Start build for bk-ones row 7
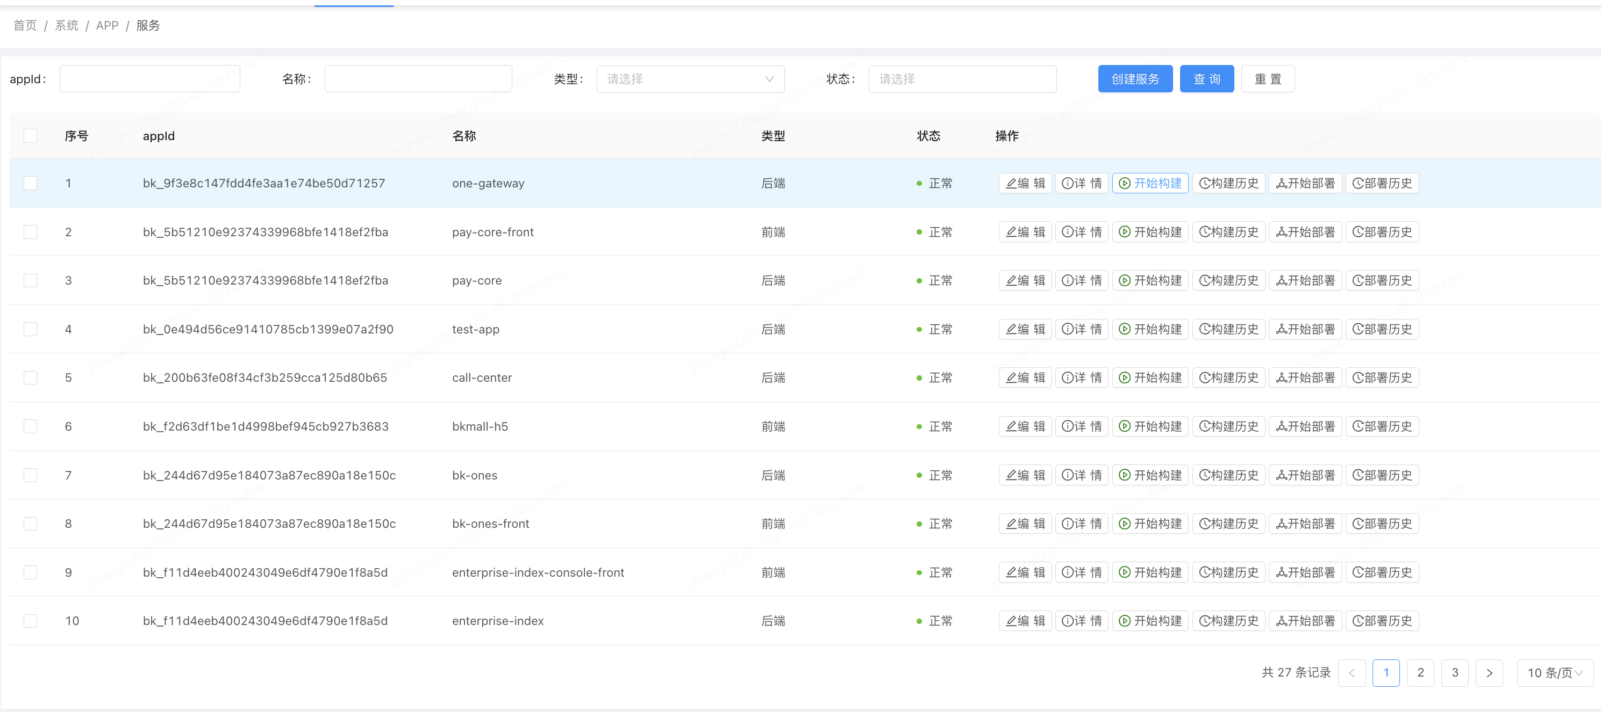Screen dimensions: 1601x712 pyautogui.click(x=1150, y=475)
